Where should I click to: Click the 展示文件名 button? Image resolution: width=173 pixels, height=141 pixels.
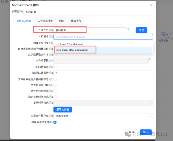pyautogui.click(x=63, y=109)
